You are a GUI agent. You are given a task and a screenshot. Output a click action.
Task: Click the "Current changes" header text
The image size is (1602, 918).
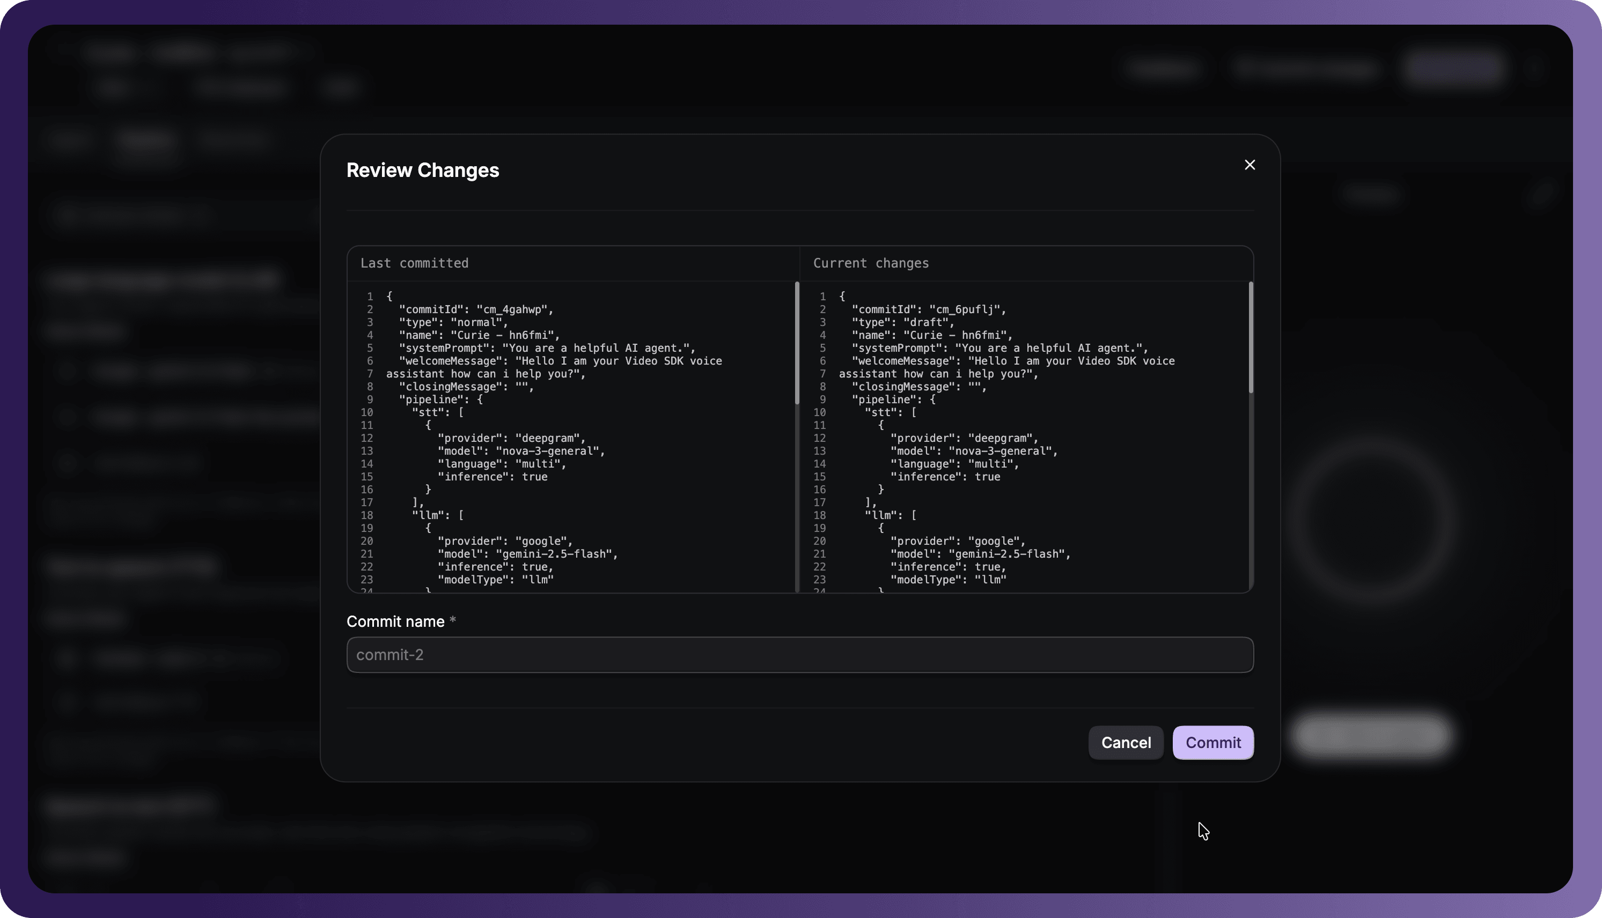pos(871,263)
